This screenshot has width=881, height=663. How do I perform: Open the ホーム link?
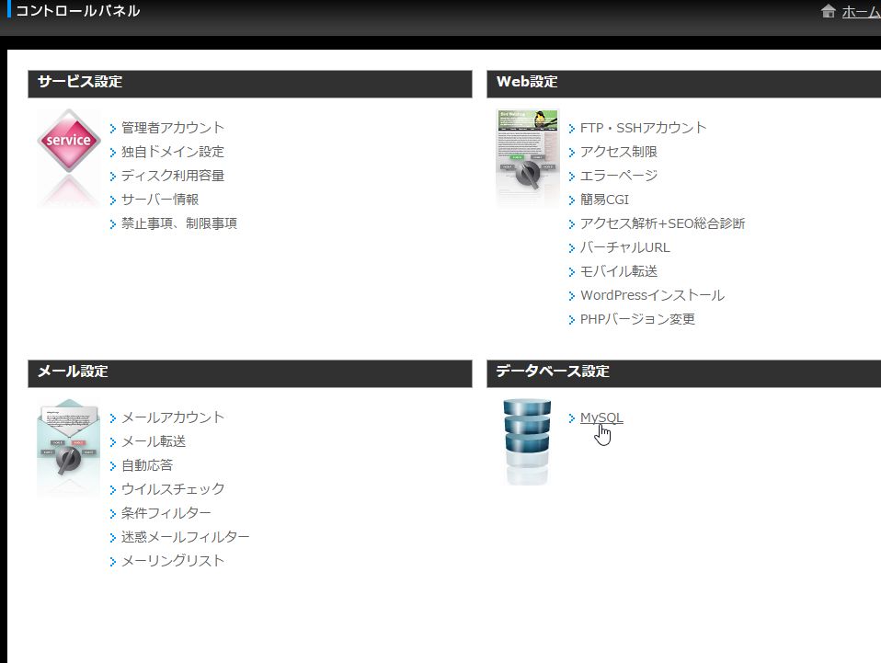[x=861, y=12]
